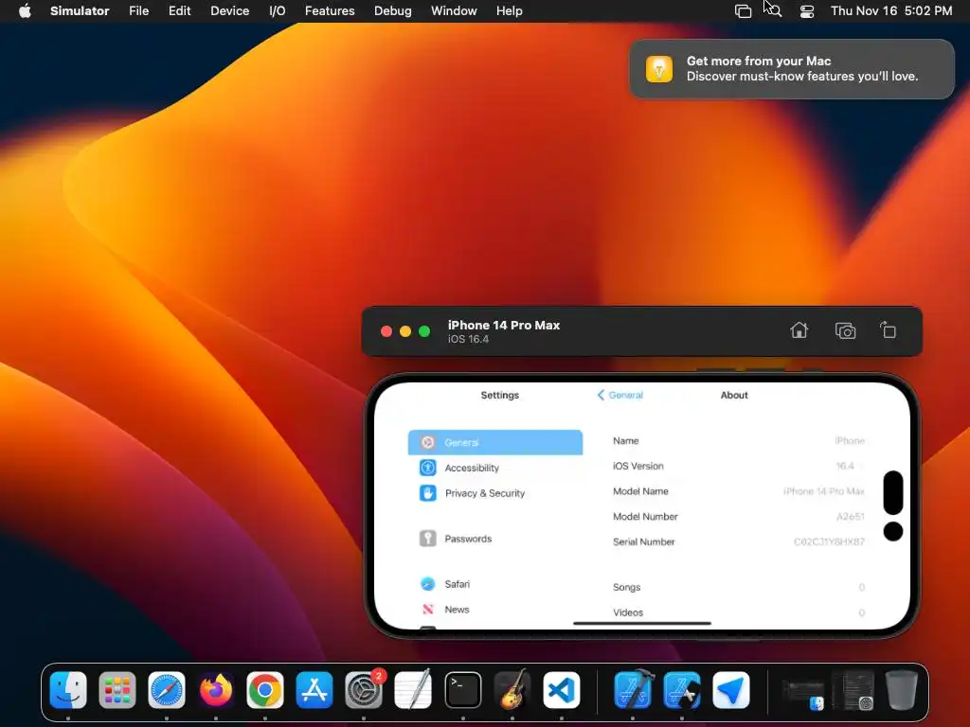This screenshot has height=727, width=970.
Task: Click the lightbulb Tips icon in notification
Action: (659, 68)
